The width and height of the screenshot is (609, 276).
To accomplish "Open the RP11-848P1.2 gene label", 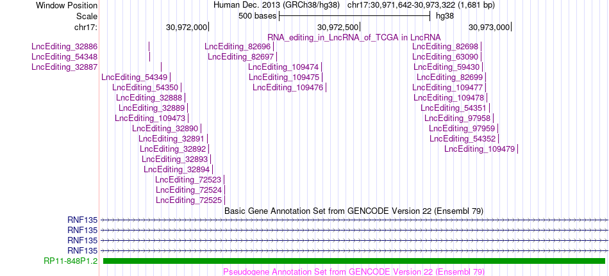I will (x=71, y=261).
